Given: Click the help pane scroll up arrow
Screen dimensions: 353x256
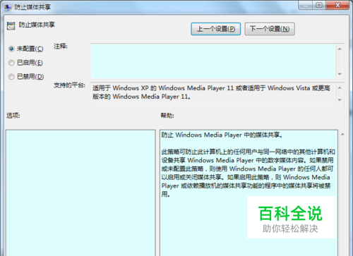Looking at the screenshot, I should pos(342,134).
